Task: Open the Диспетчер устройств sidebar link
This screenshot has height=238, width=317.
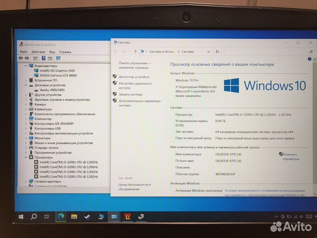Action: click(134, 77)
